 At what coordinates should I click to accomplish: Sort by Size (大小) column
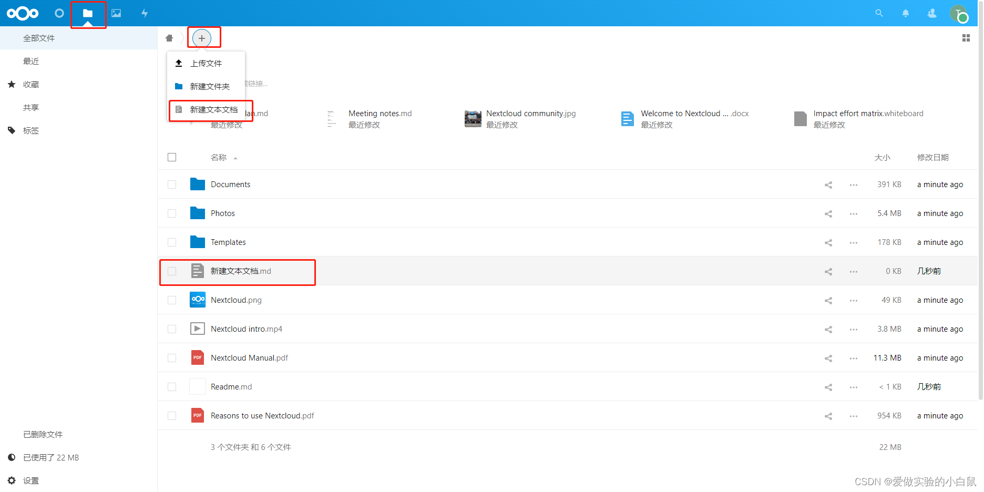pyautogui.click(x=882, y=157)
